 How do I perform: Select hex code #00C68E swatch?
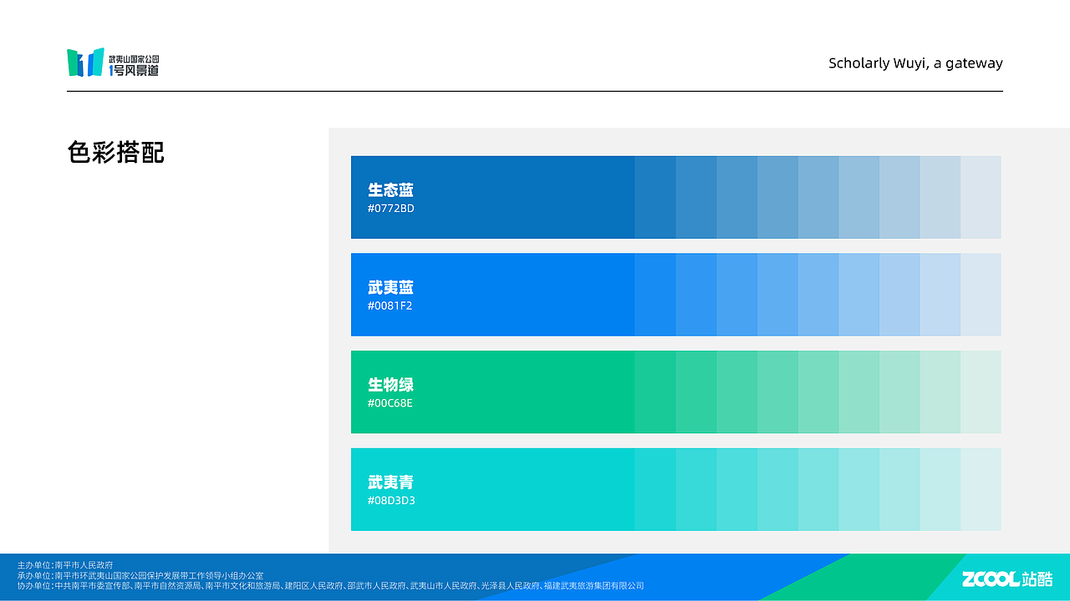point(389,402)
